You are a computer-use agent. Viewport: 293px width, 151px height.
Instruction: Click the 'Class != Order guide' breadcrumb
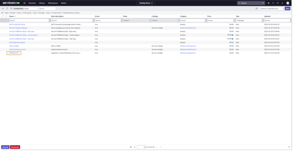tap(24, 13)
